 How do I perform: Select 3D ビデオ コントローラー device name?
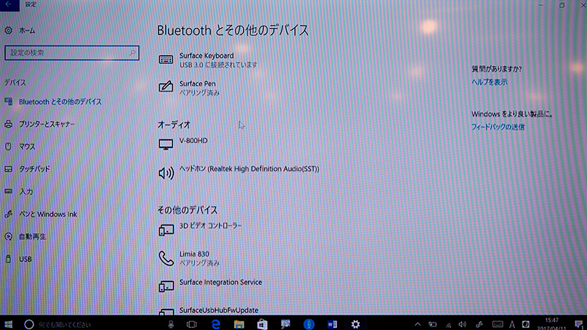tap(211, 226)
